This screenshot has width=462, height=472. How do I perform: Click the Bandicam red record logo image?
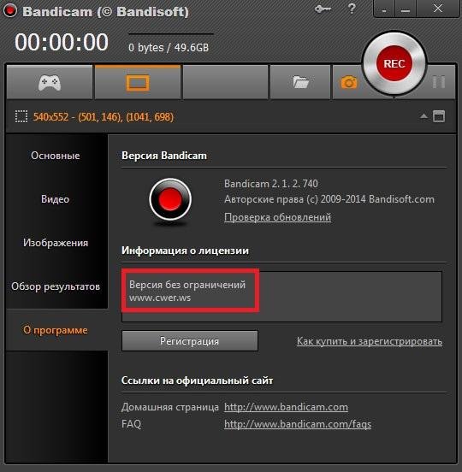point(170,200)
